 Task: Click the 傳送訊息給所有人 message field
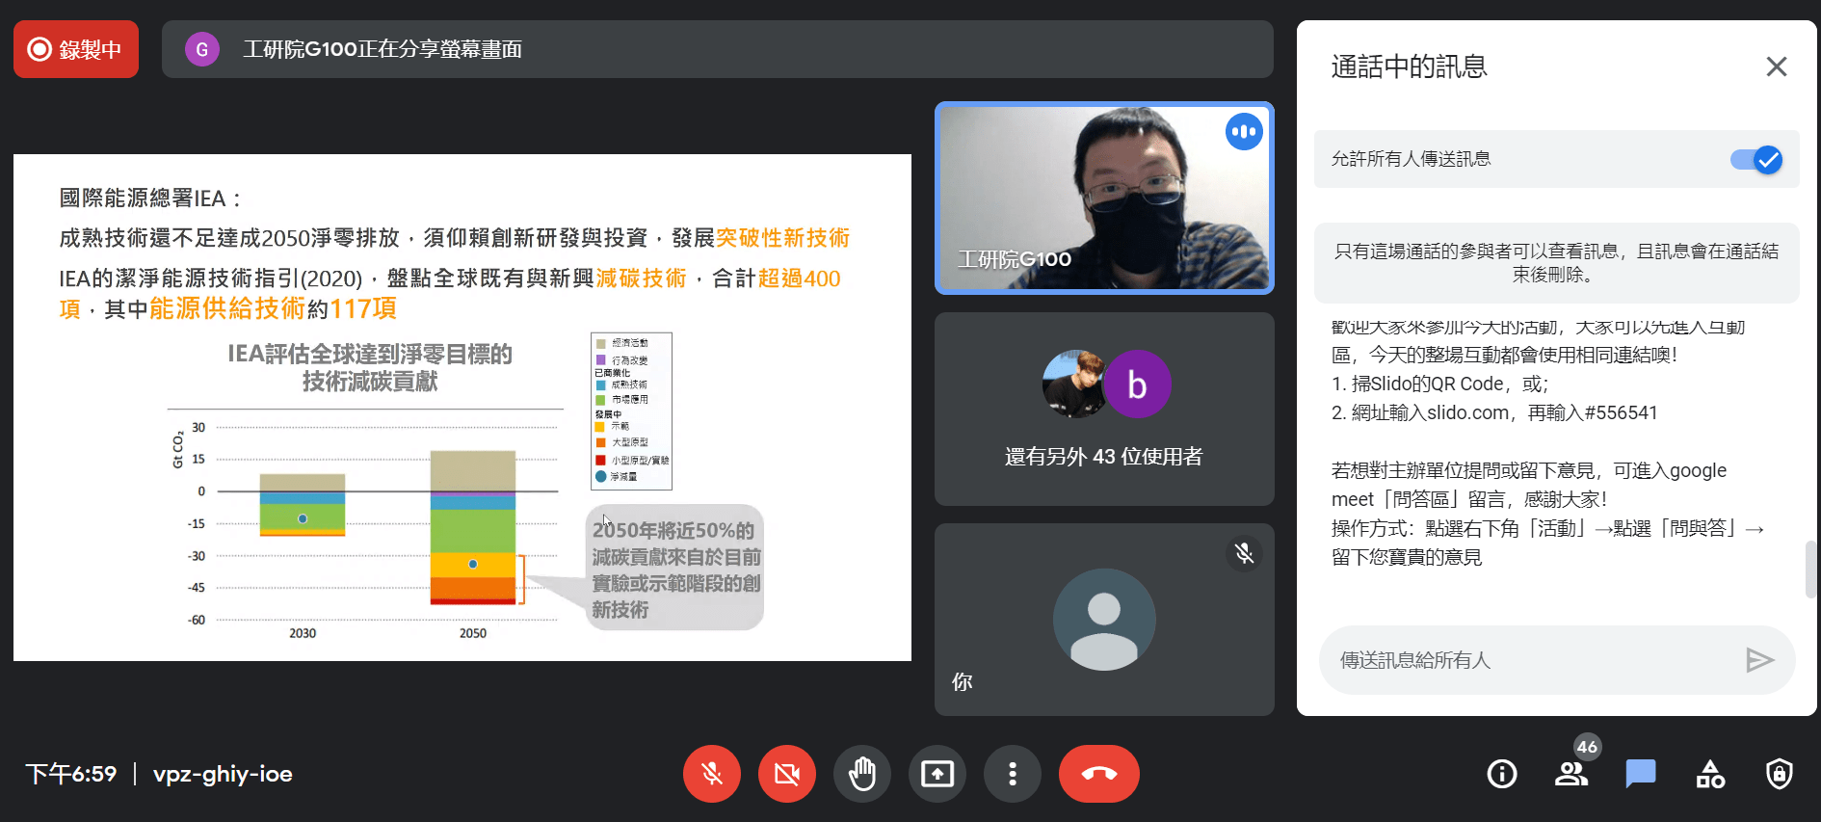tap(1532, 660)
